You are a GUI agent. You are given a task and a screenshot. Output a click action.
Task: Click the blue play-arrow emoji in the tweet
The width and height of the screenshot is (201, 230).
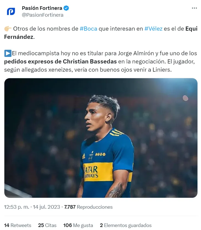[x=8, y=53]
